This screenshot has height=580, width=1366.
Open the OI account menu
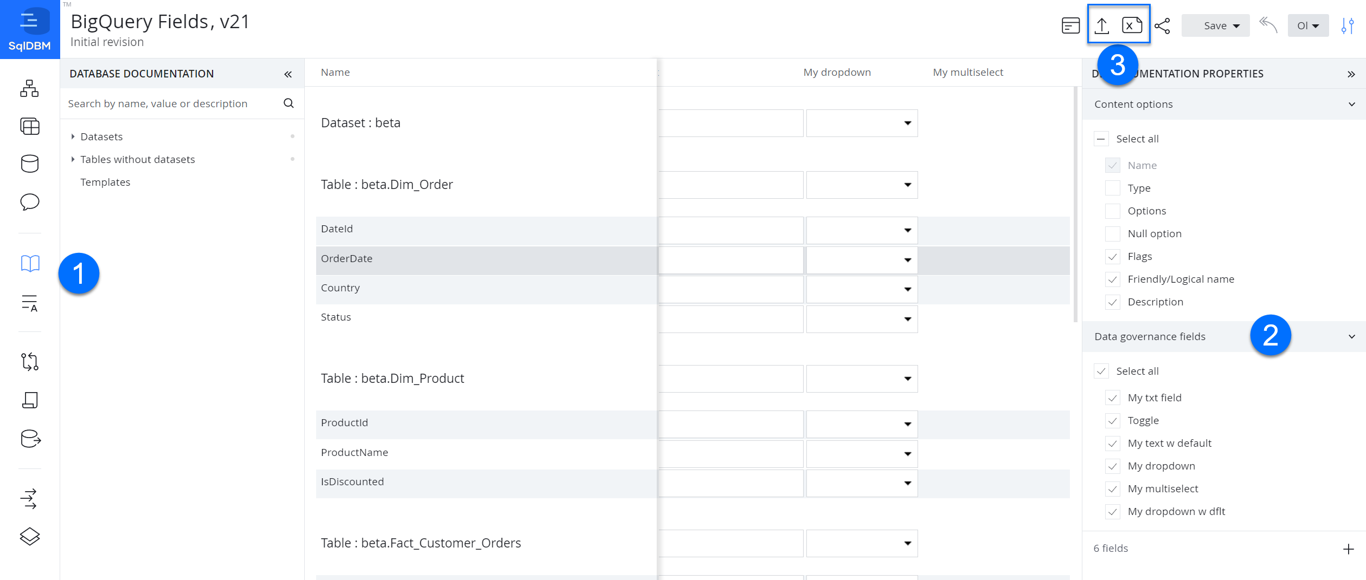(x=1308, y=25)
